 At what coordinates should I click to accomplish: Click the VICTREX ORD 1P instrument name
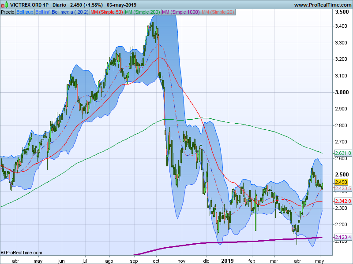point(29,5)
